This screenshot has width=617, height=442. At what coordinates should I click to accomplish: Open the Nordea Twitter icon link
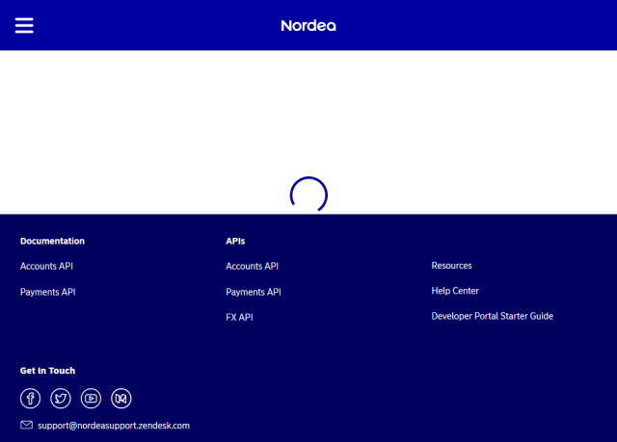click(x=61, y=399)
